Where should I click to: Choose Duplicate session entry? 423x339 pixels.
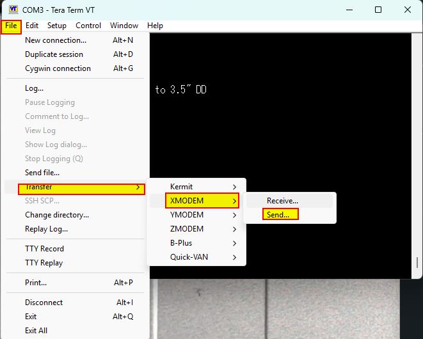click(54, 54)
